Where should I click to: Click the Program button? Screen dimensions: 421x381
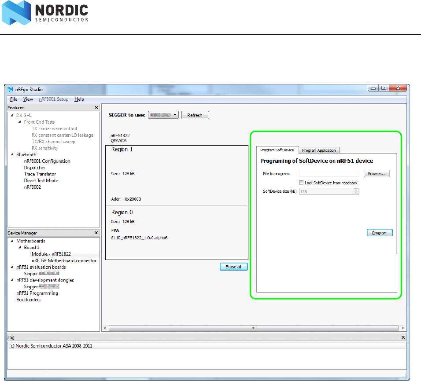pos(379,233)
